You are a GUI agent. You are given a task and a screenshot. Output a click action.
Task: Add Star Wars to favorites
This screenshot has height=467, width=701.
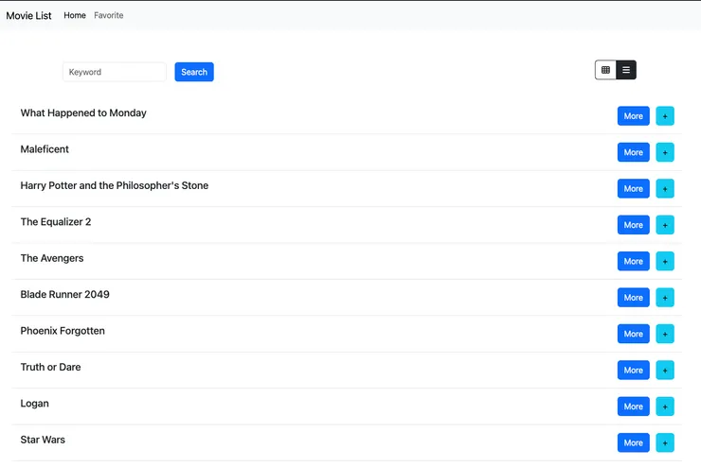pyautogui.click(x=665, y=443)
